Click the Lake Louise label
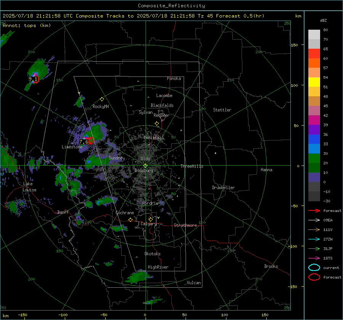 pos(29,187)
